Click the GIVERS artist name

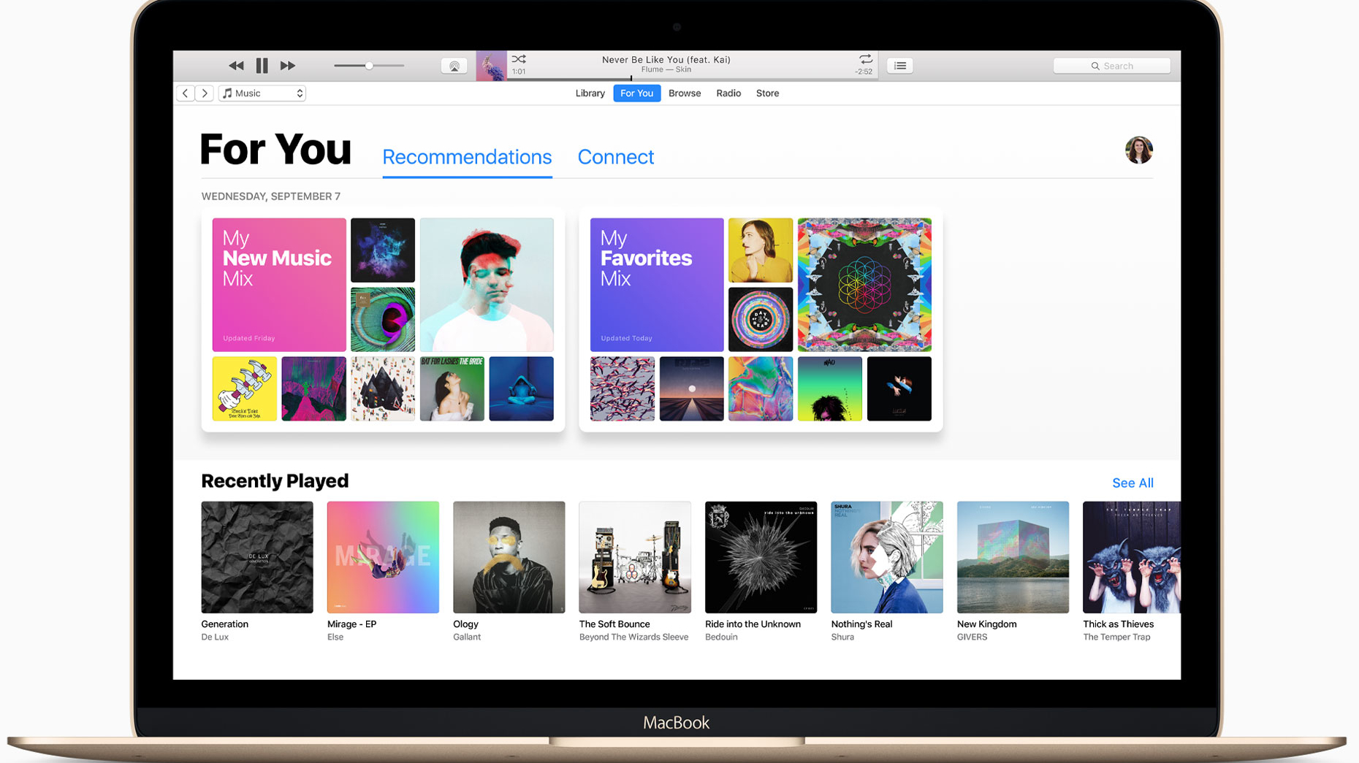[x=972, y=637]
